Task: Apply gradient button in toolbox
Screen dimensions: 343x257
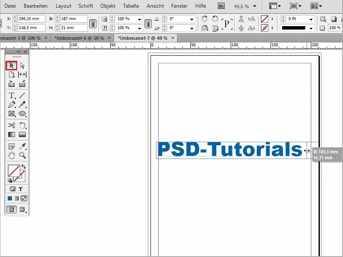Action: click(17, 198)
